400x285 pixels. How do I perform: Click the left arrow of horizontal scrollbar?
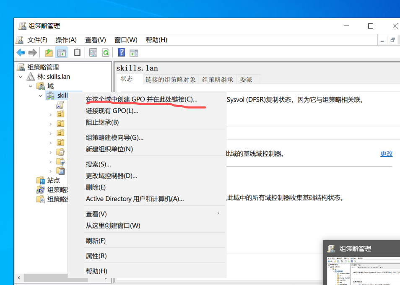(18, 278)
